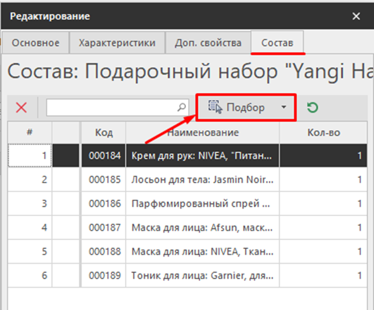
Task: Select the Состав tab
Action: click(x=277, y=43)
